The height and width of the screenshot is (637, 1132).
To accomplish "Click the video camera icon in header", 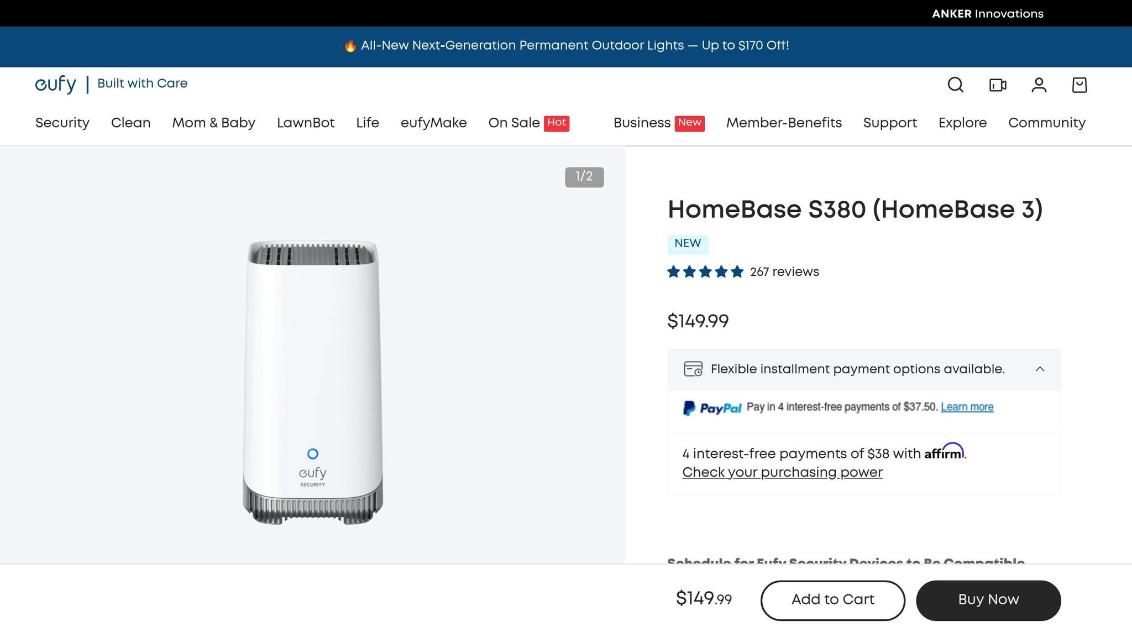I will tap(997, 85).
